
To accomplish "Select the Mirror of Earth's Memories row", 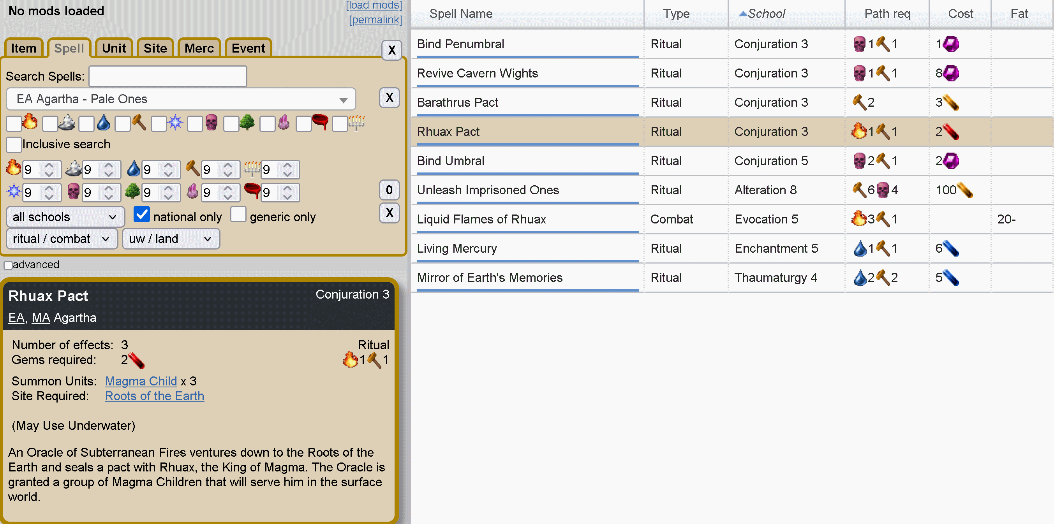I will coord(732,278).
